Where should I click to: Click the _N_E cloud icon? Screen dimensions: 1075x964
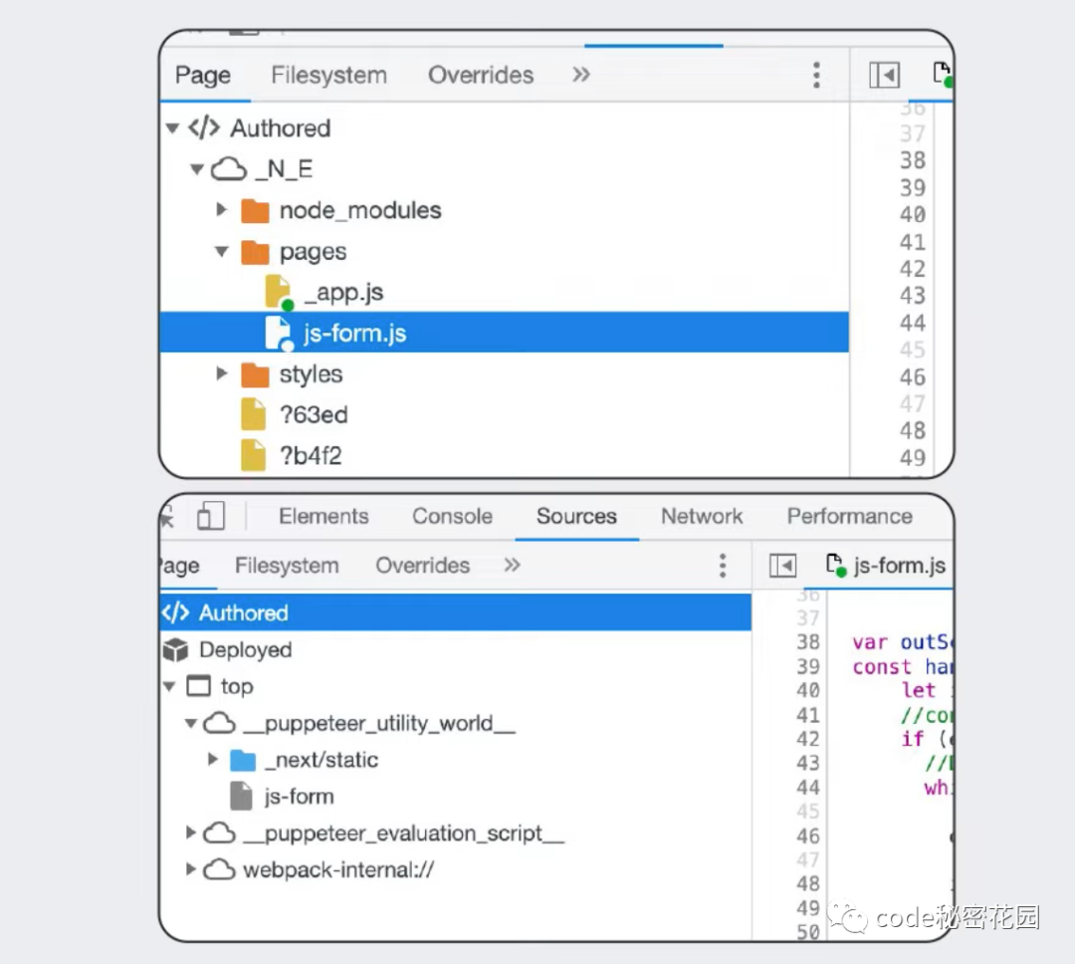click(x=228, y=168)
